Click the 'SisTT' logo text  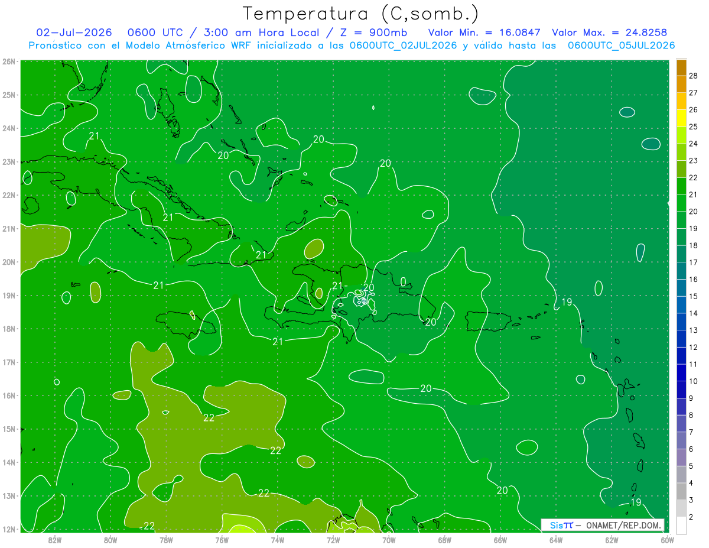[x=561, y=525]
